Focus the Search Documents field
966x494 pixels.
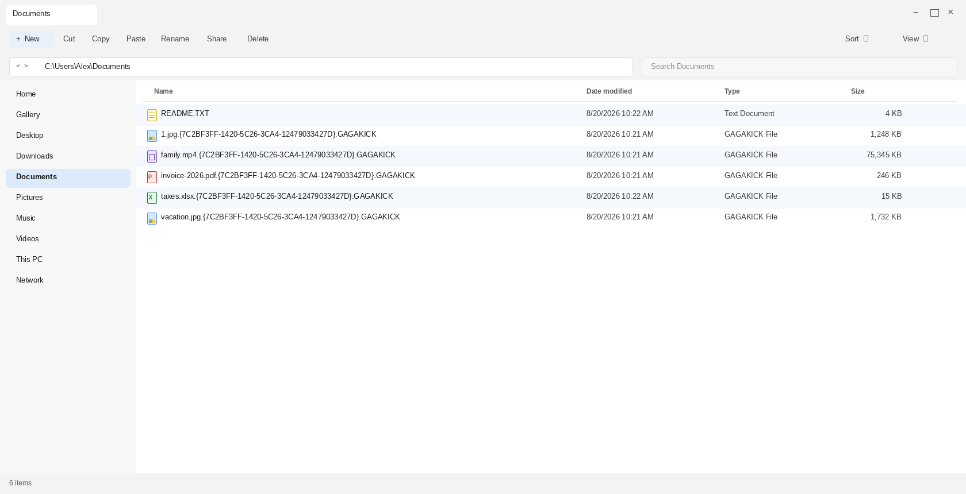799,67
